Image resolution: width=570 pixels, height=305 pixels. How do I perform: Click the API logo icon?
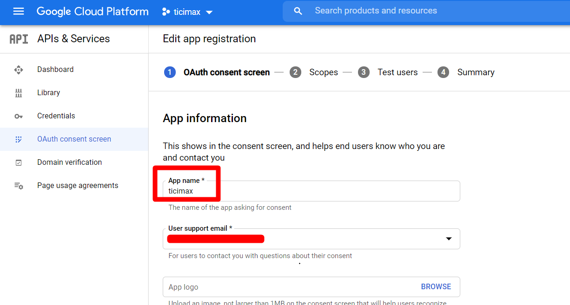click(19, 39)
